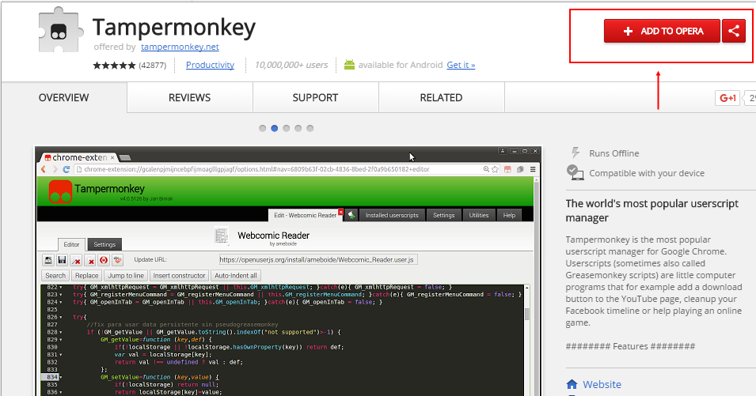Open the Utilities tab in Tampermonkey
Viewport: 756px width, 396px height.
[479, 215]
